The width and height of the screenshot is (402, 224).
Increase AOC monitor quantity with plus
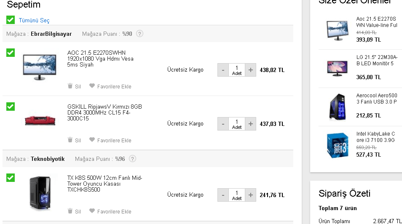pos(250,70)
